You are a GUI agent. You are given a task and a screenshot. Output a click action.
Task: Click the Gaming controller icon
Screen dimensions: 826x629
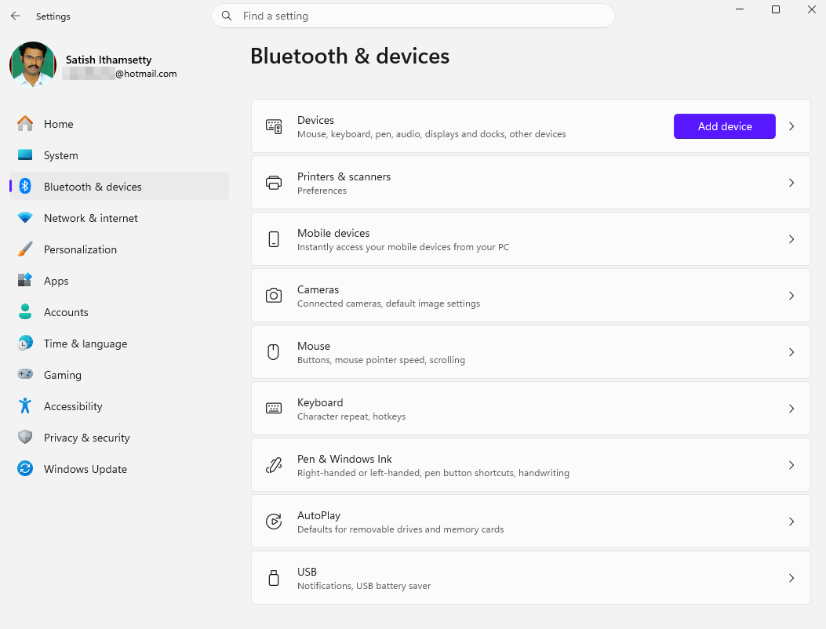click(x=25, y=374)
